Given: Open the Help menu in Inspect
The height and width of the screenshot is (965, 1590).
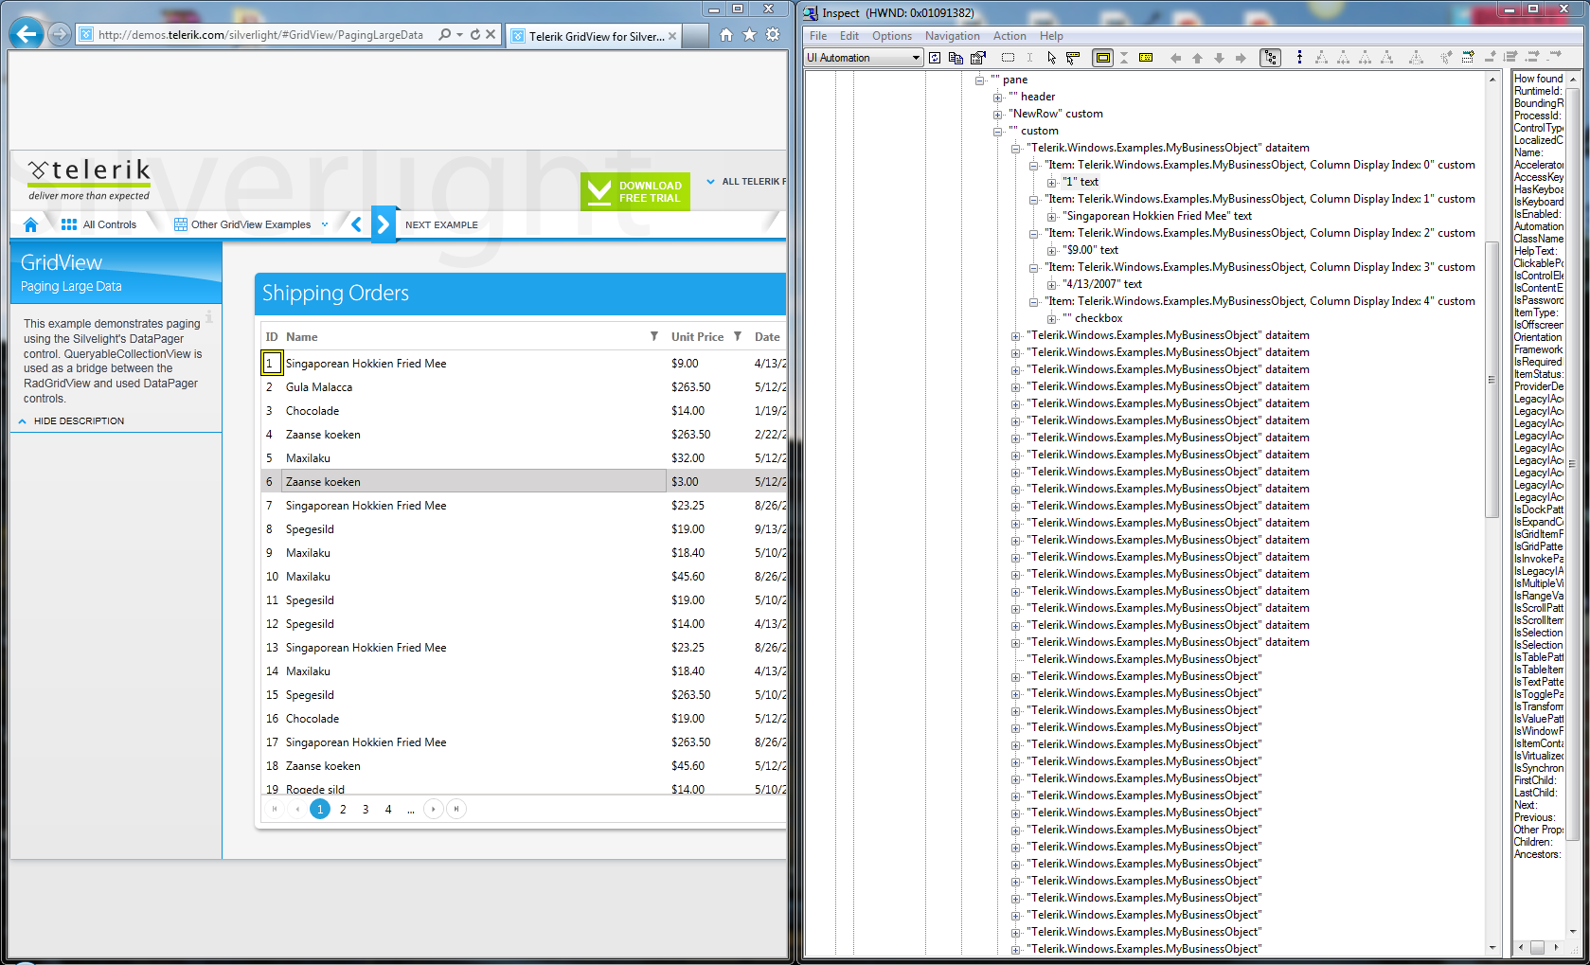Looking at the screenshot, I should 1051,36.
